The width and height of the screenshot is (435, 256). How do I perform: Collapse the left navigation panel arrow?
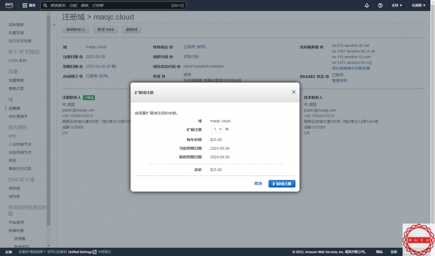[54, 25]
